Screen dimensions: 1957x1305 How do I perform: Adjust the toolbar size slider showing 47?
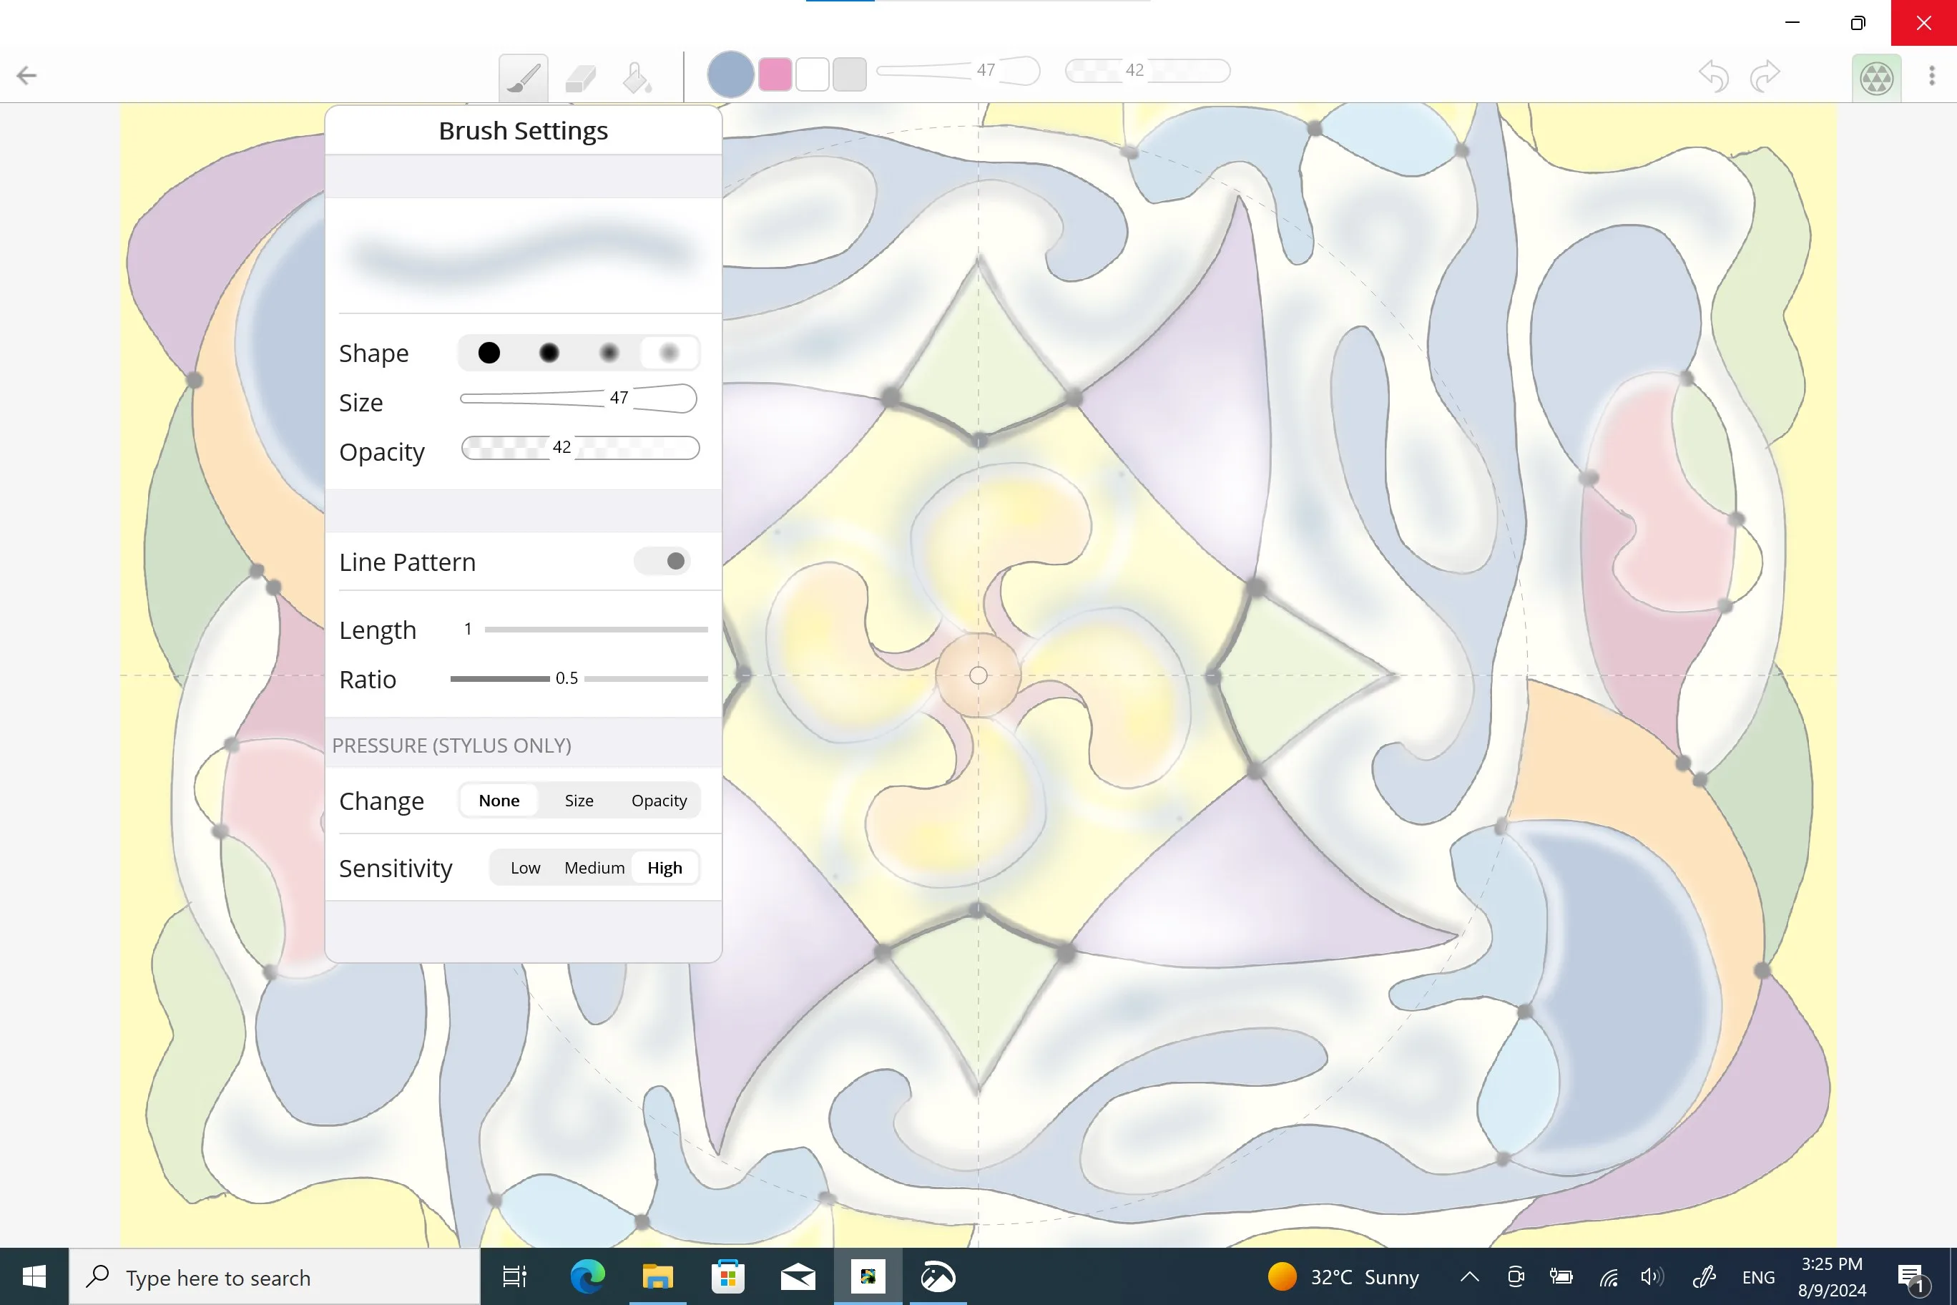[958, 71]
